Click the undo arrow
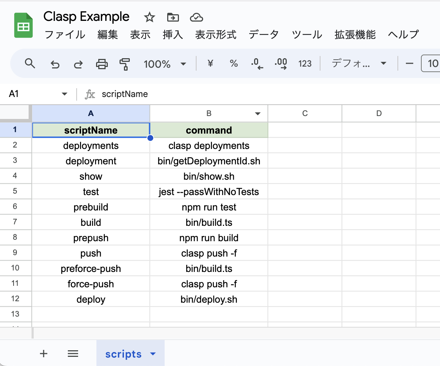This screenshot has width=440, height=366. click(x=55, y=64)
